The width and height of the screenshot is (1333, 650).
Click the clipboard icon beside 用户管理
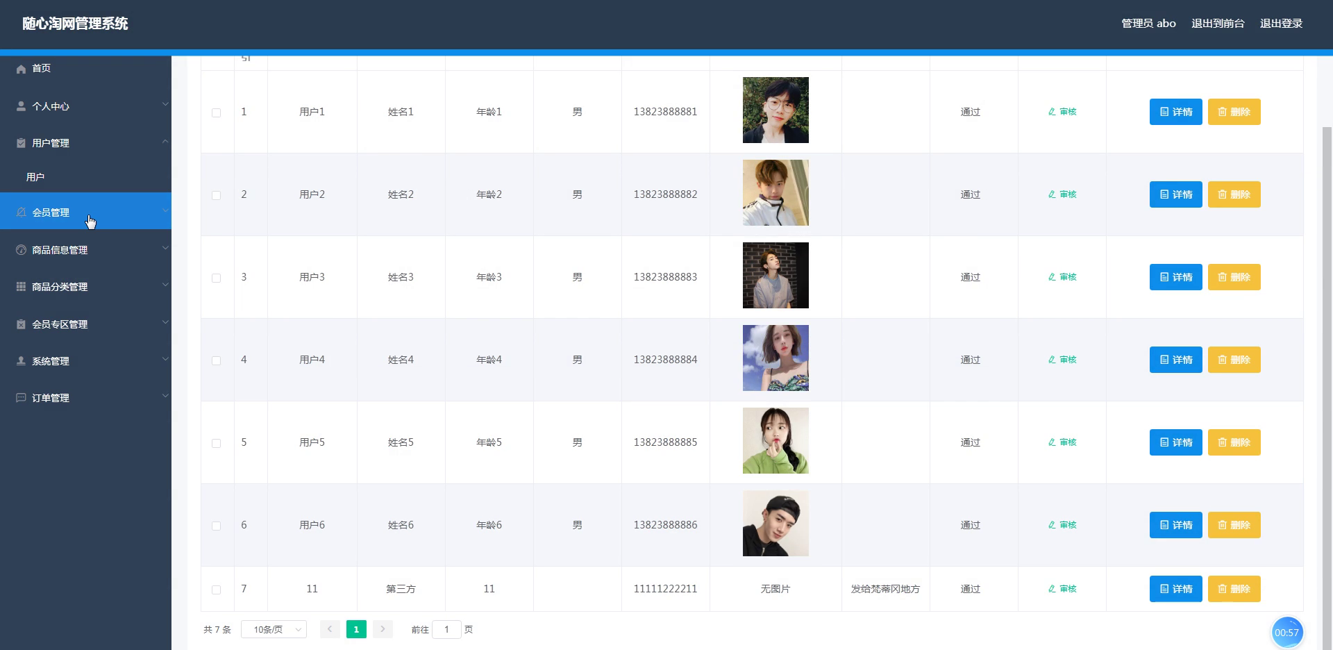21,143
